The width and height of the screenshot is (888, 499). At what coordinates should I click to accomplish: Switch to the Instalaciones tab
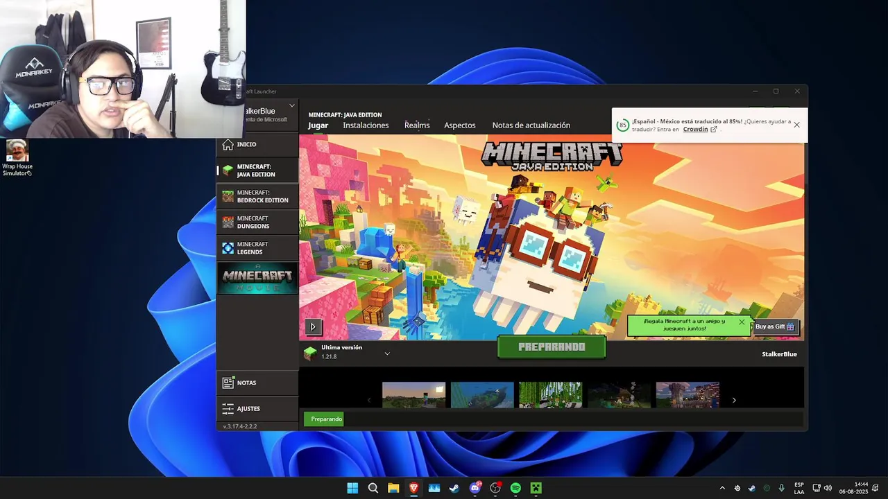pyautogui.click(x=366, y=125)
